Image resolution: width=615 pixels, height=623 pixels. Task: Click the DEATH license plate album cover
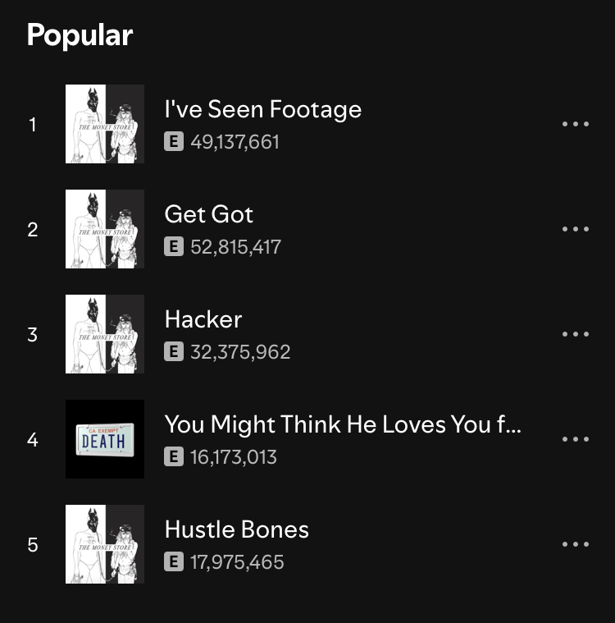[x=105, y=439]
